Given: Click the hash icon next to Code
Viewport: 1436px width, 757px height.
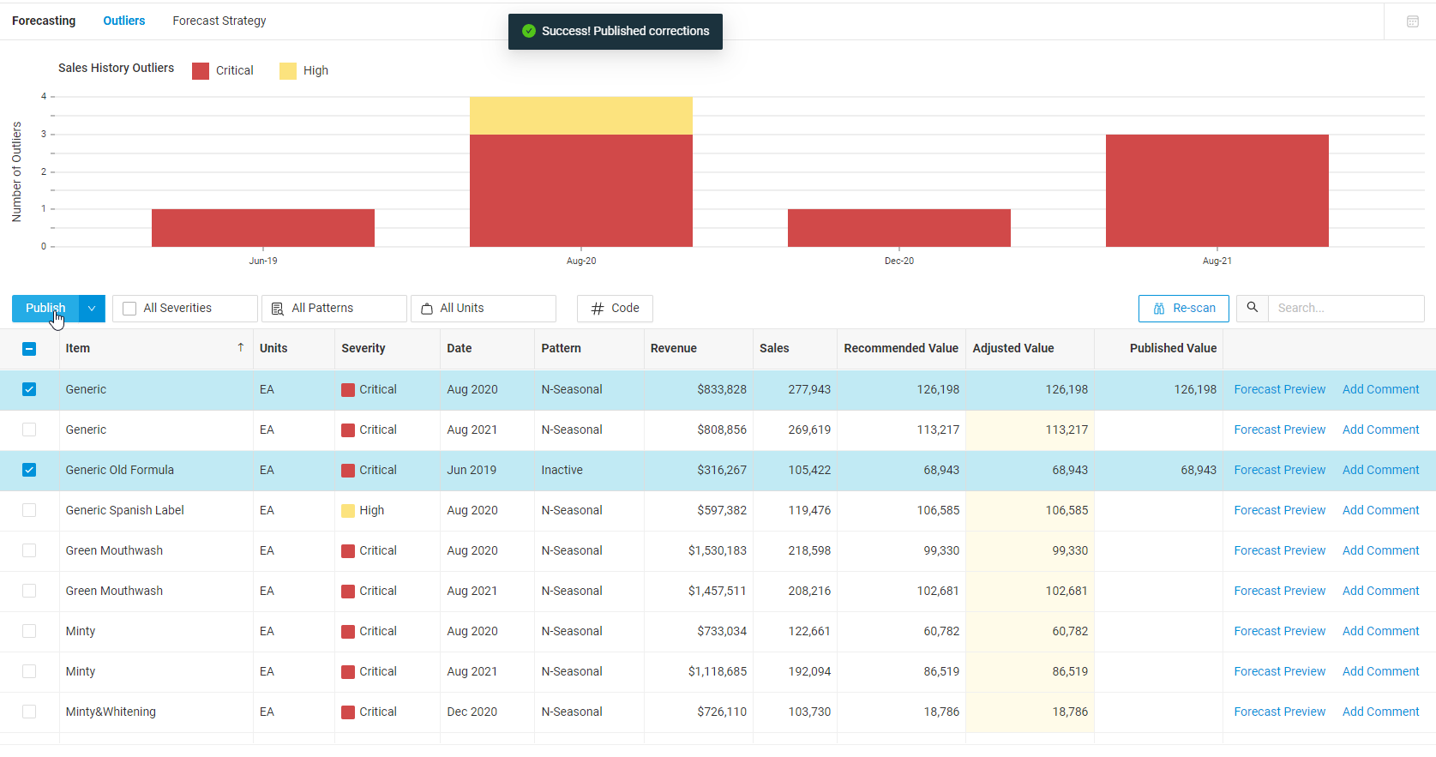Looking at the screenshot, I should pos(598,309).
